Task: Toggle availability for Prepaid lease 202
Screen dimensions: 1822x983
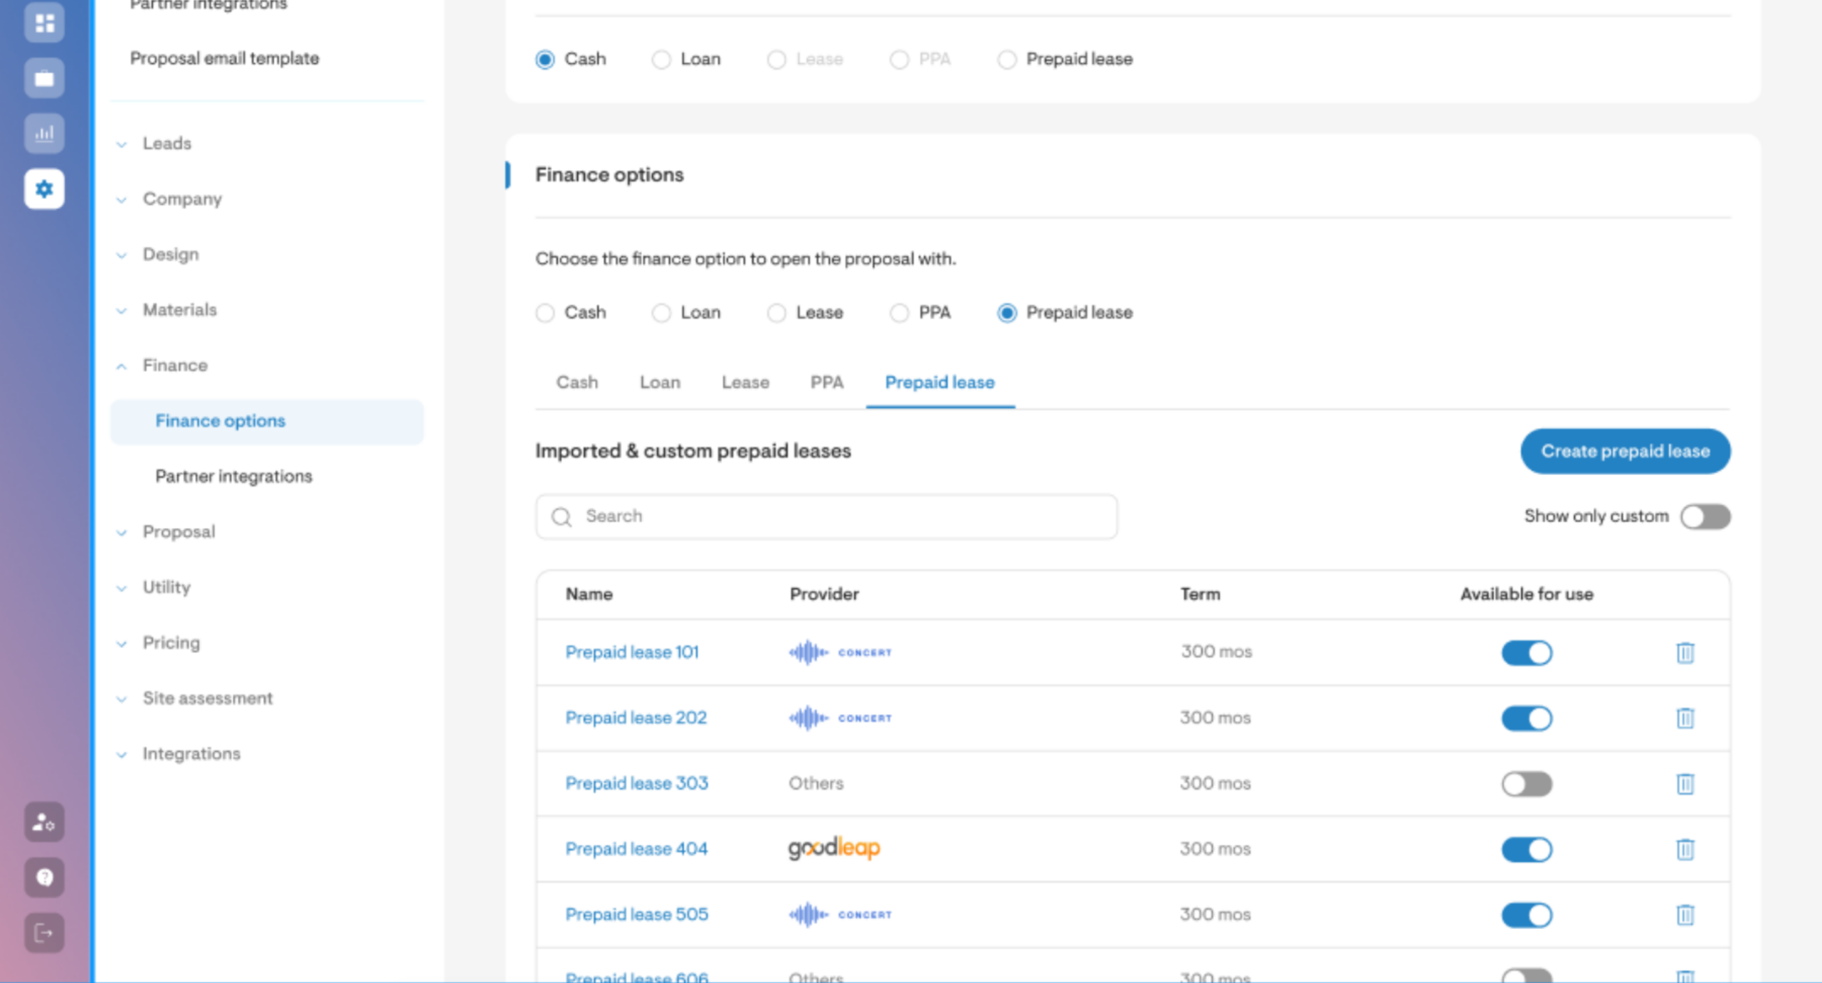Action: click(1527, 718)
